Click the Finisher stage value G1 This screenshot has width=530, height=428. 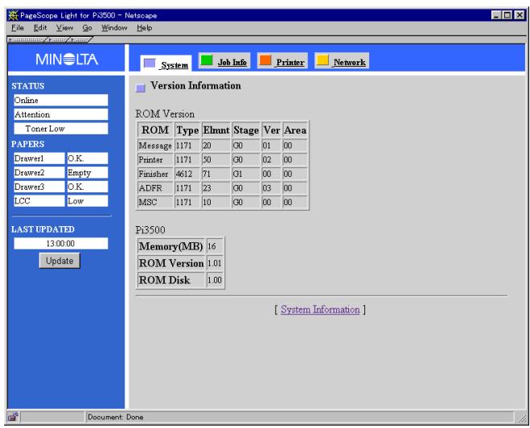coord(246,174)
